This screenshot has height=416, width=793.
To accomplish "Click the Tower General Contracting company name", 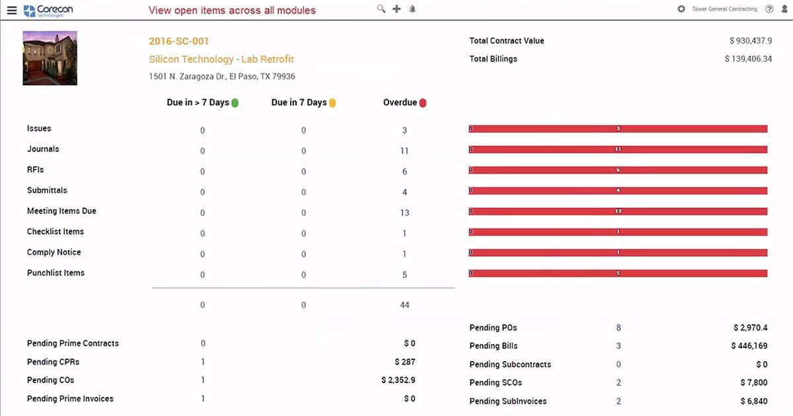I will pyautogui.click(x=724, y=9).
